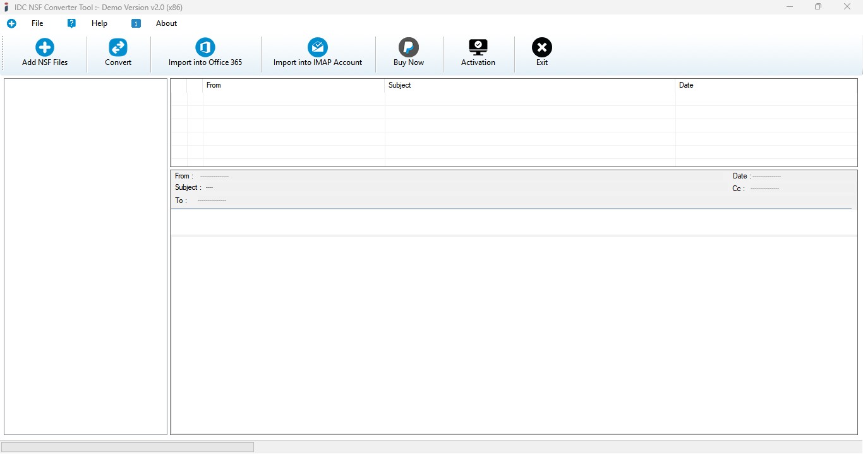The height and width of the screenshot is (454, 863).
Task: Click the 'From :' label in preview
Action: 184,176
